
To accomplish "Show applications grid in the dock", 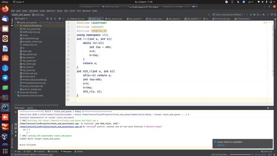I will tap(5, 151).
